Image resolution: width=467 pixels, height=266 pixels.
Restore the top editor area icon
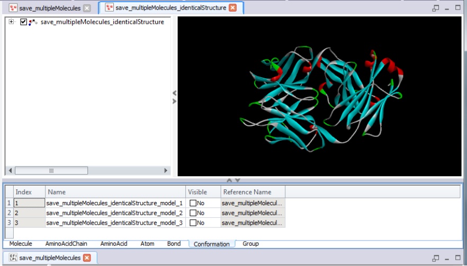435,8
